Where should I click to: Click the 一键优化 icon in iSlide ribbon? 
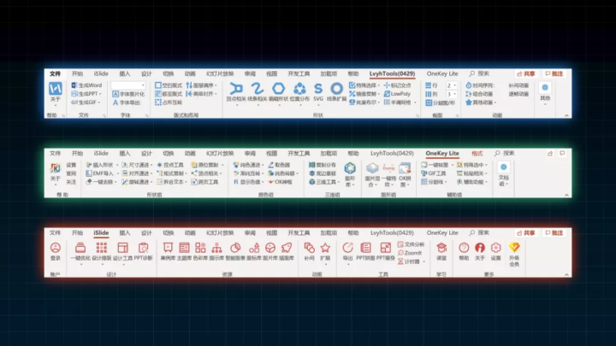point(80,248)
